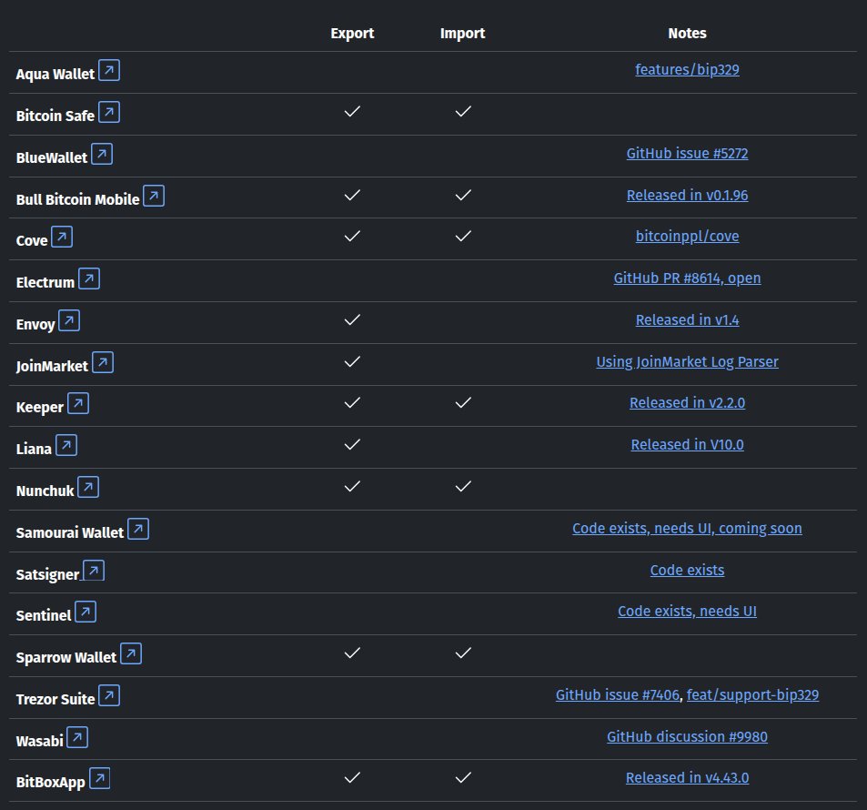Open Using JoinMarket Log Parser link
The image size is (867, 810).
(687, 362)
